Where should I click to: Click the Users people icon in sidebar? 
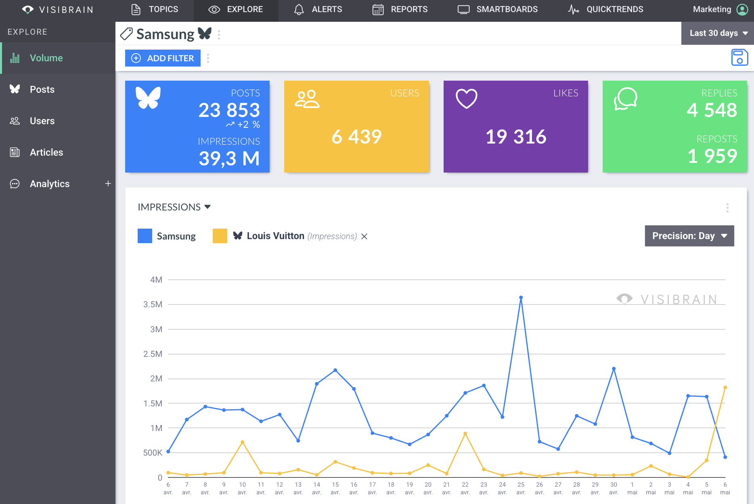[15, 121]
